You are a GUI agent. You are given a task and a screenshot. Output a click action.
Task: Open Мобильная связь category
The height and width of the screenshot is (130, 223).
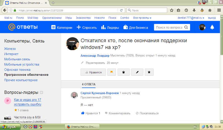point(17,59)
